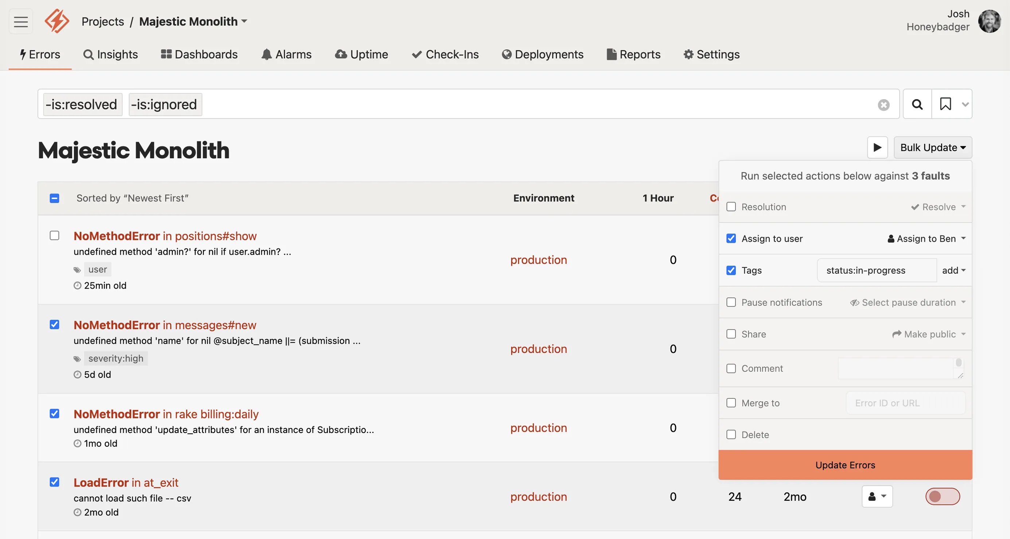
Task: Flip the red toggle on the LoadError row
Action: click(943, 496)
